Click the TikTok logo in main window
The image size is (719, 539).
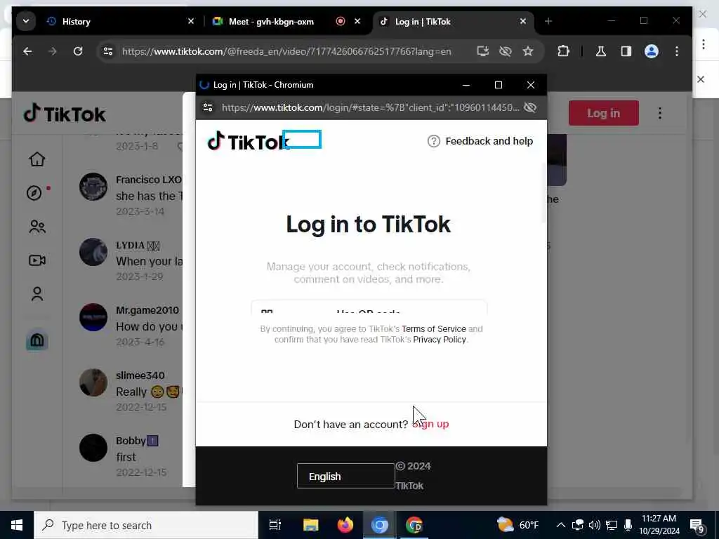point(65,113)
